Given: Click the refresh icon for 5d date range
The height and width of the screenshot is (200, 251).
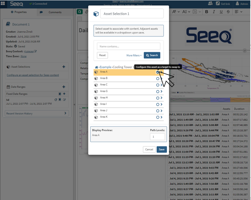Looking at the screenshot, I should click(x=56, y=99).
